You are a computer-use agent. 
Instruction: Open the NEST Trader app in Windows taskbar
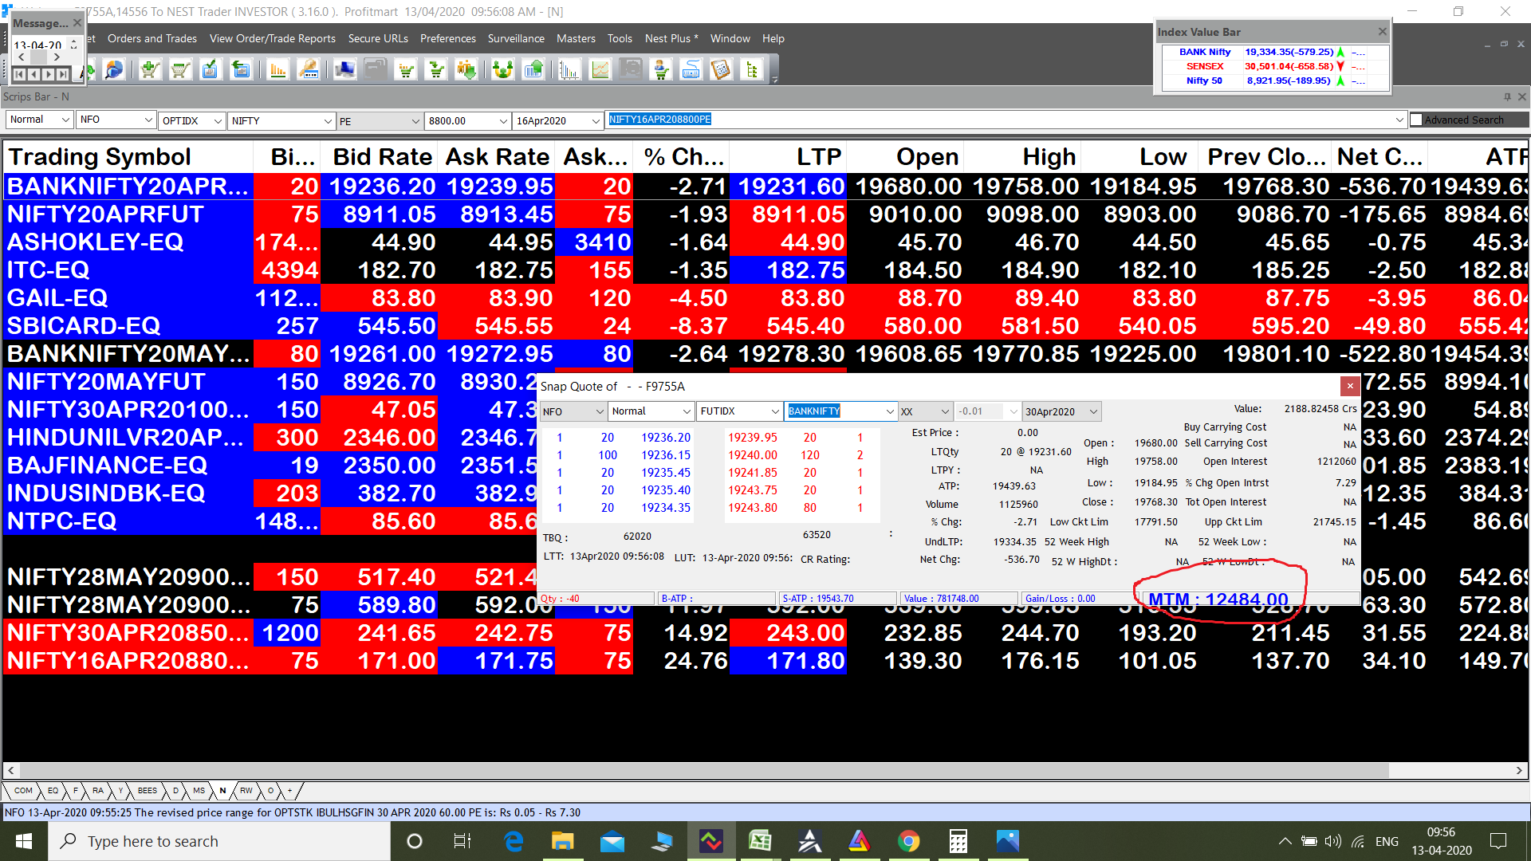[x=710, y=841]
